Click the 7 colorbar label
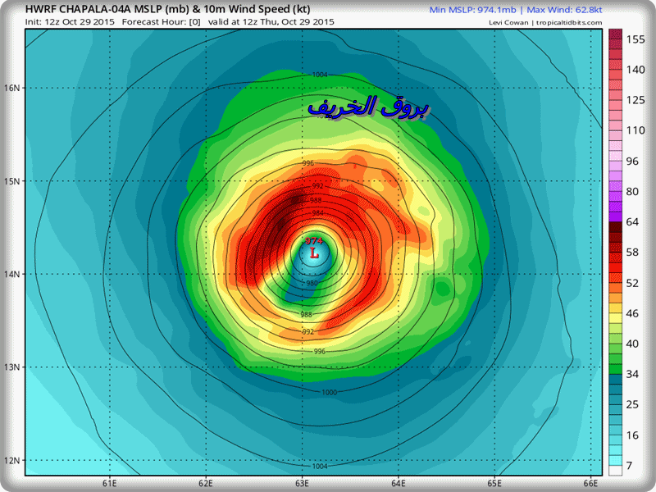The height and width of the screenshot is (492, 656). tap(629, 465)
